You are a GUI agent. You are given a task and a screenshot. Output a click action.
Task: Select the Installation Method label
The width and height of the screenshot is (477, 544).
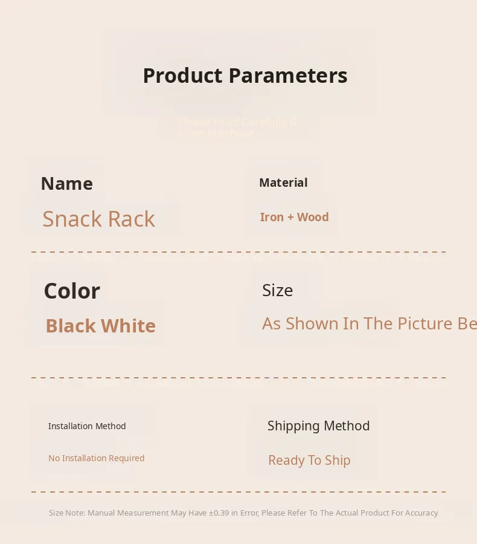click(x=87, y=426)
